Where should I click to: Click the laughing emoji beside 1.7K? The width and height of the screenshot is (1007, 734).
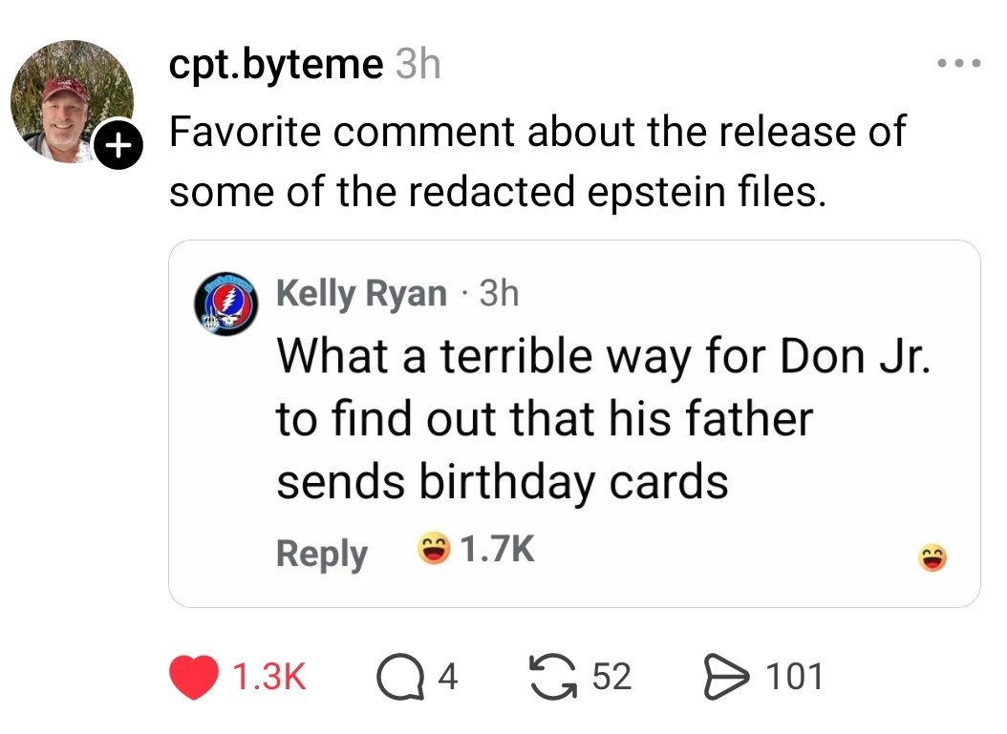tap(434, 550)
